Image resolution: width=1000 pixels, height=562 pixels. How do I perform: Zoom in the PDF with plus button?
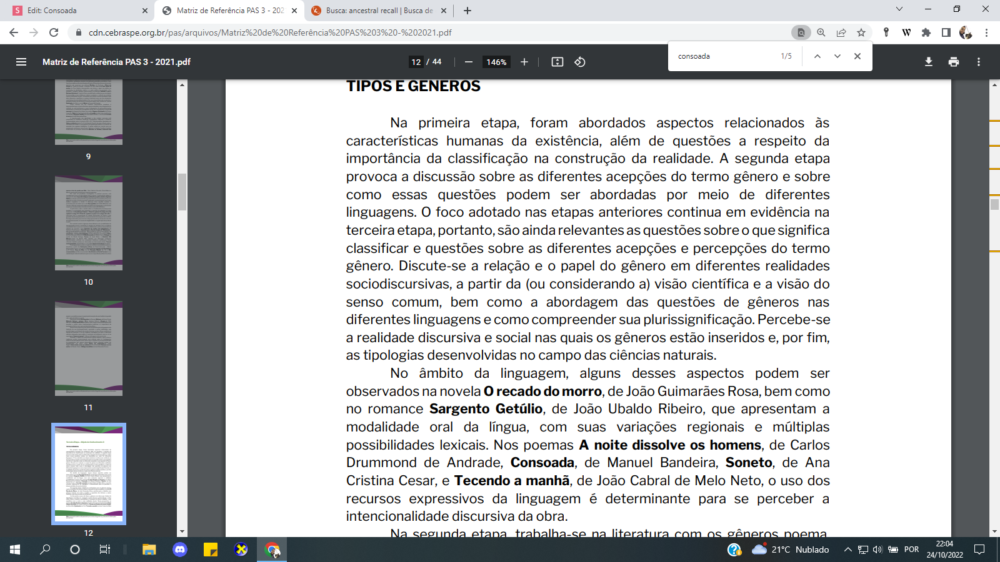point(524,62)
